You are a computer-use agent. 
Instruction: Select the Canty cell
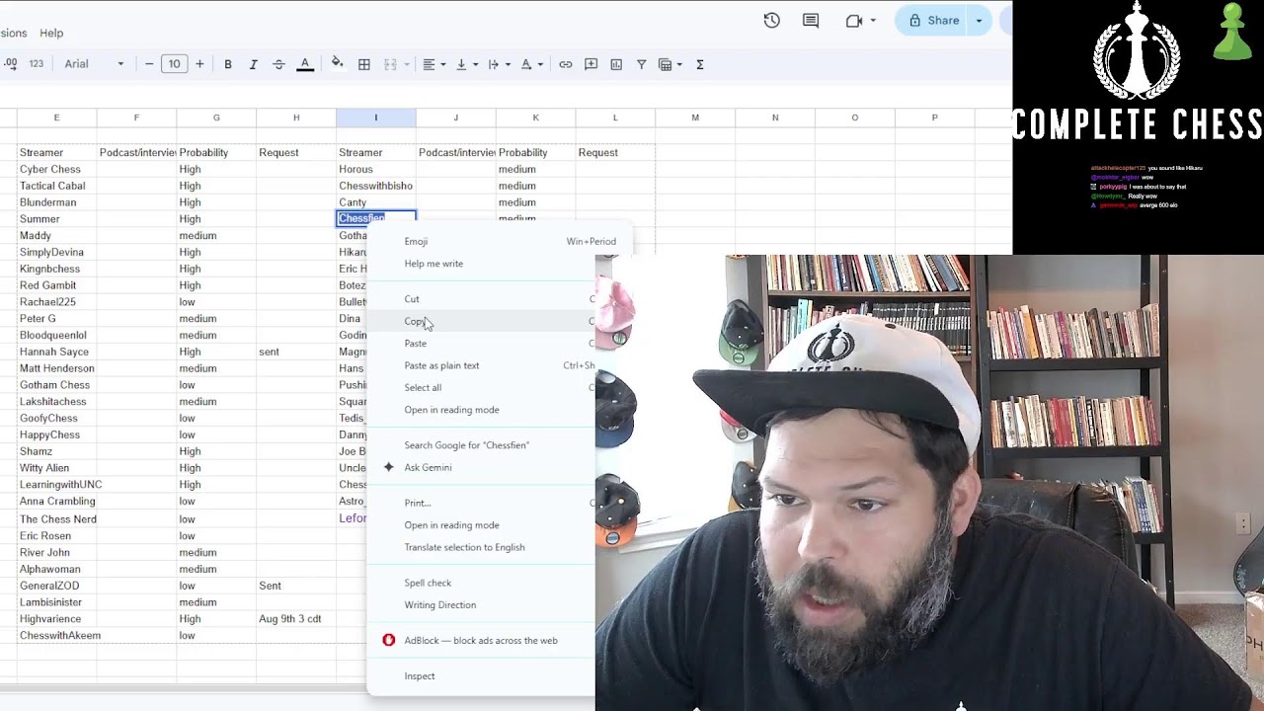375,202
